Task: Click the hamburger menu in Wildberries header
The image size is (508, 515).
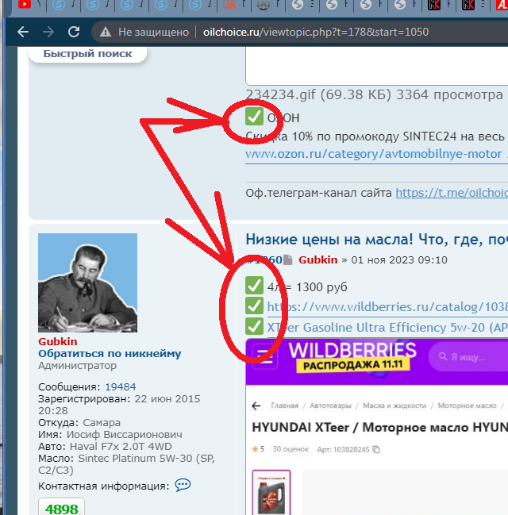Action: pyautogui.click(x=265, y=357)
